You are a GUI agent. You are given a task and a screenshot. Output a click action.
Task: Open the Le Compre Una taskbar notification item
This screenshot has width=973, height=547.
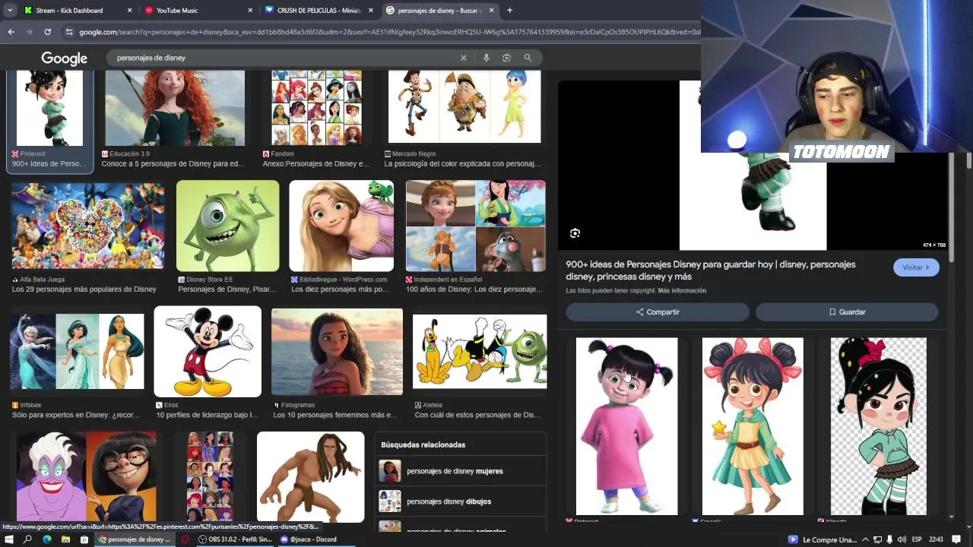pyautogui.click(x=824, y=539)
